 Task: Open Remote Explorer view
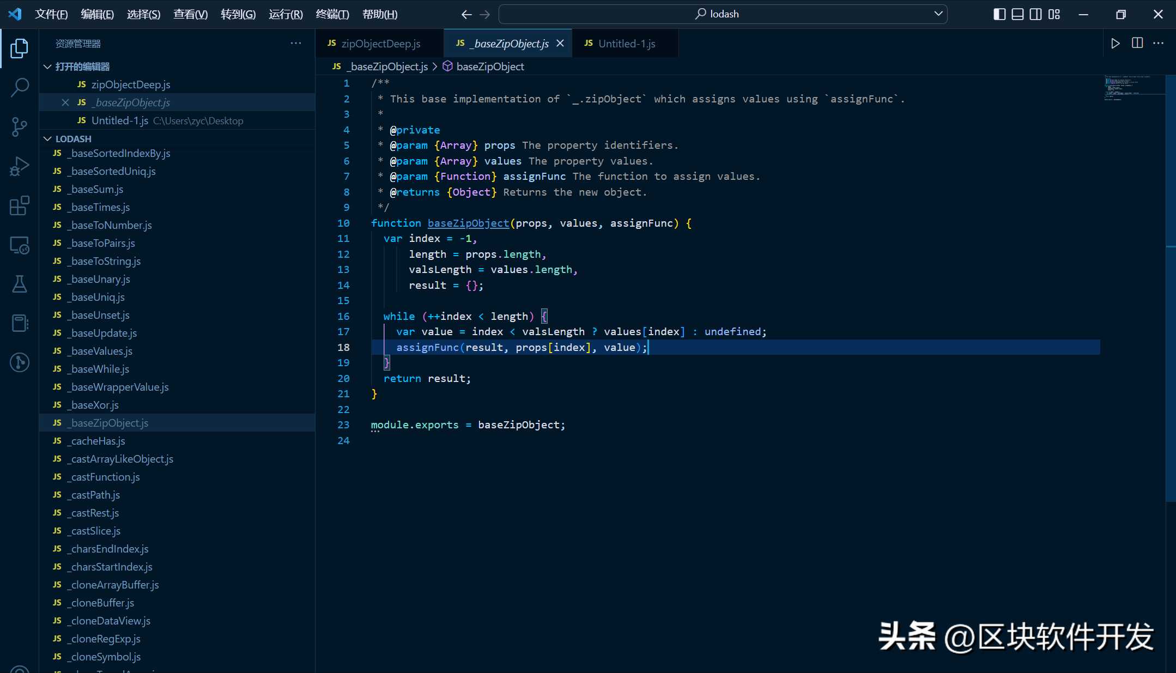pos(19,245)
